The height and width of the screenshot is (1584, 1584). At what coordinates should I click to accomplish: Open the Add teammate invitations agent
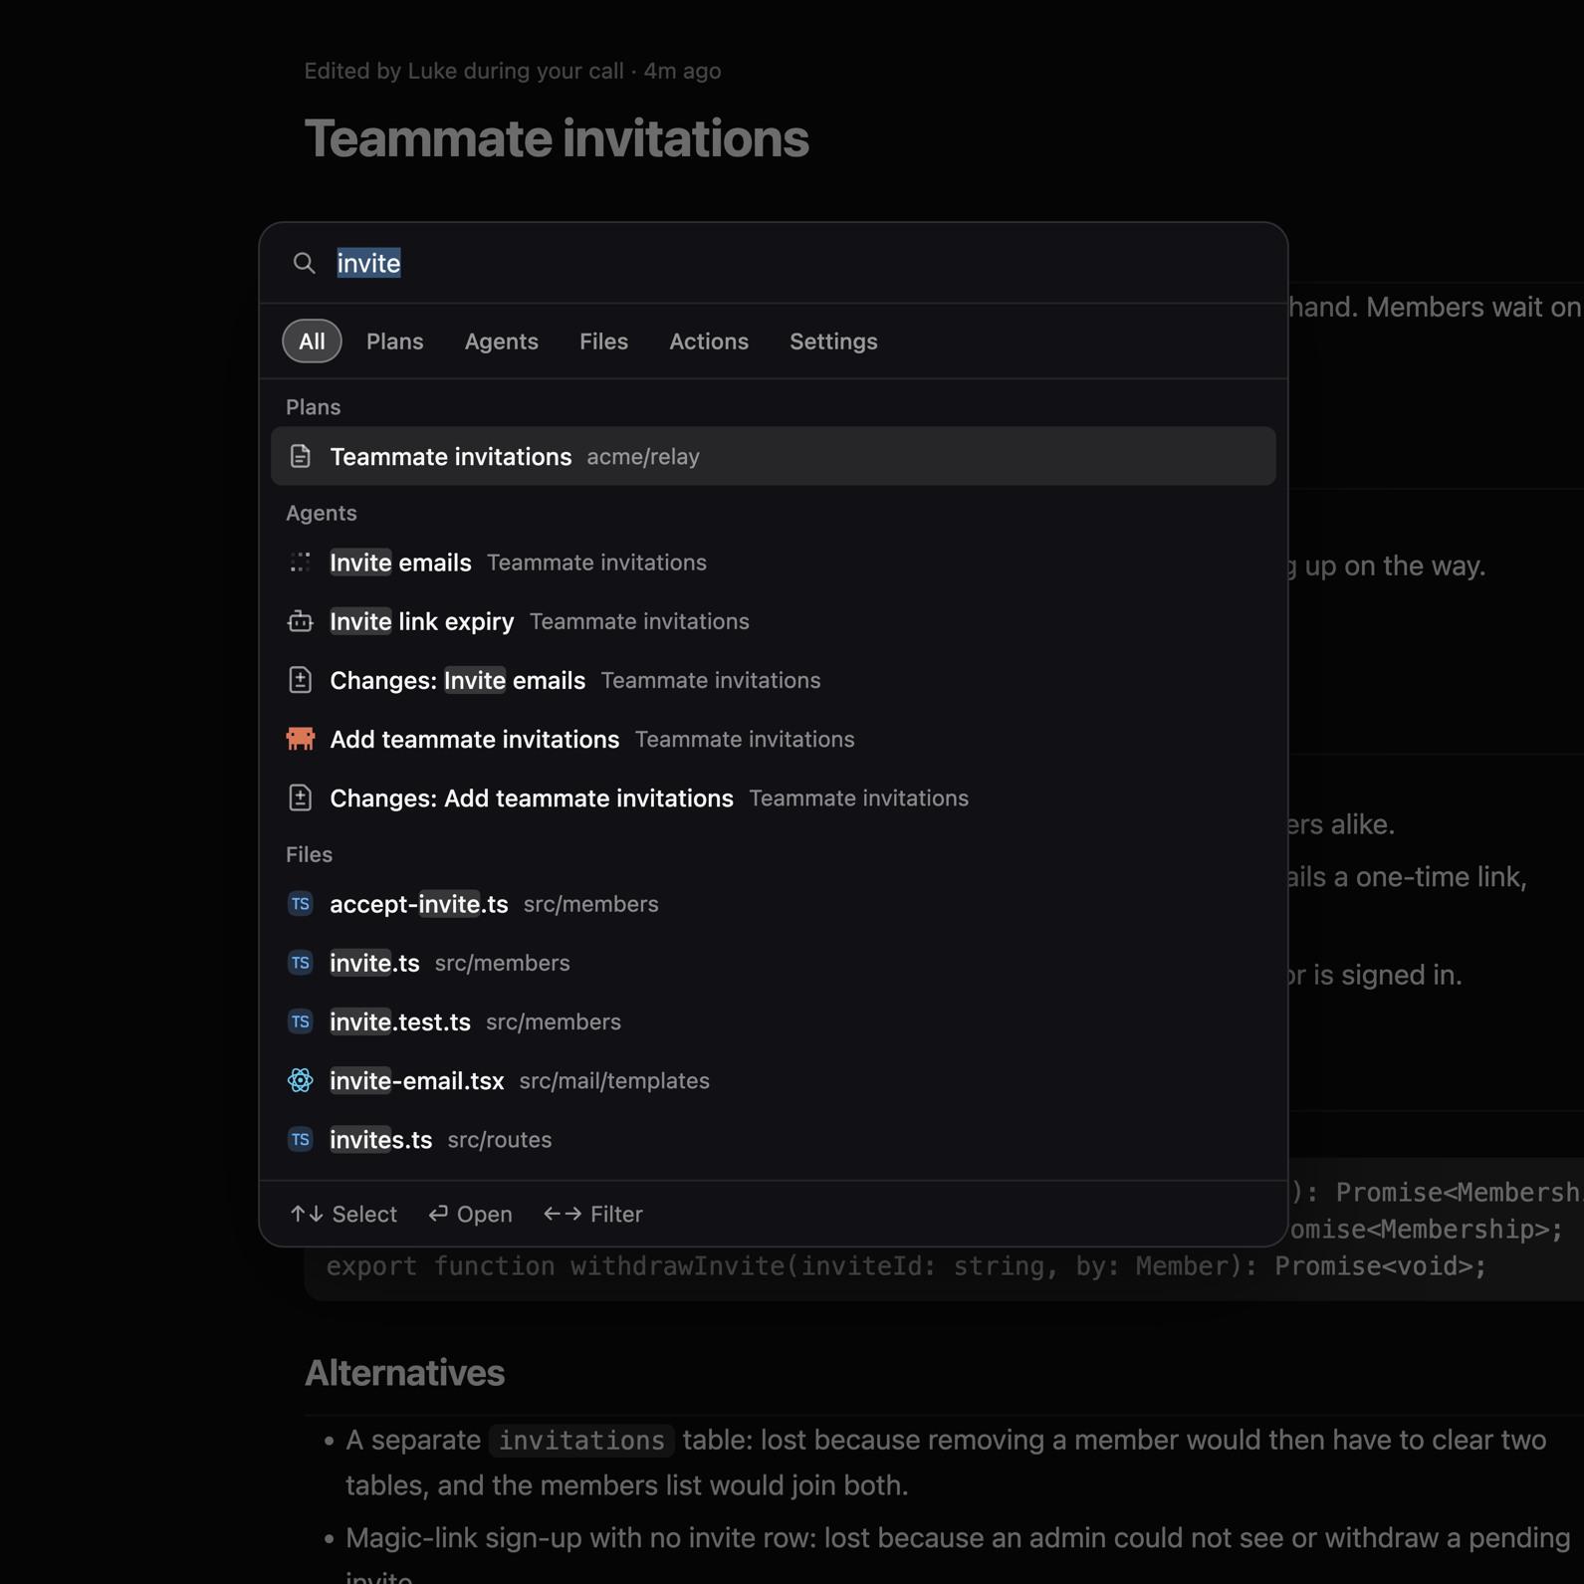(x=773, y=739)
